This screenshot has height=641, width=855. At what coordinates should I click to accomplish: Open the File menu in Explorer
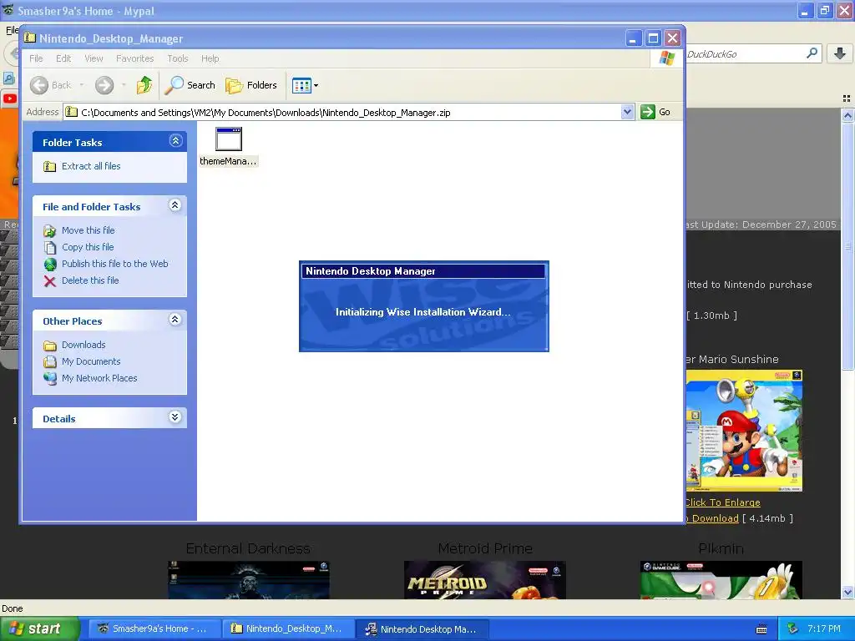(36, 58)
